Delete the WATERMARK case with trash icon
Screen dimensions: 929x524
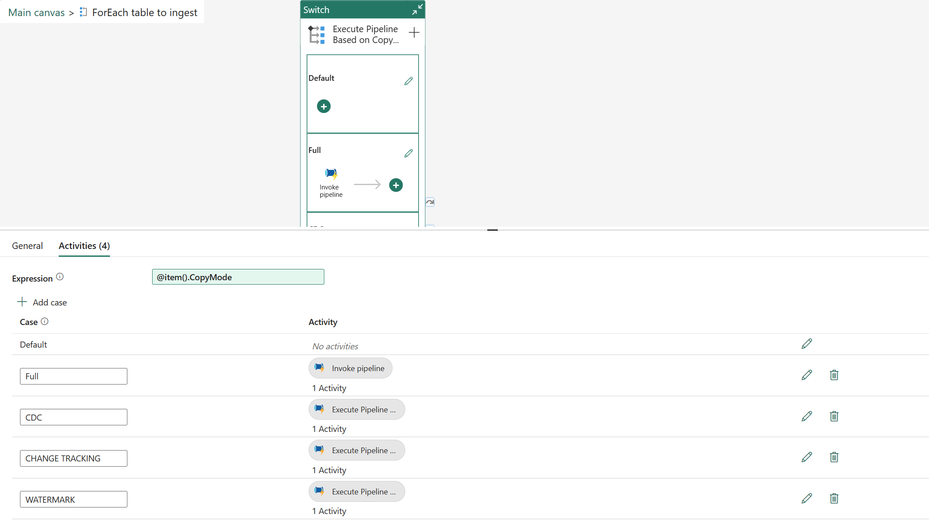tap(834, 498)
